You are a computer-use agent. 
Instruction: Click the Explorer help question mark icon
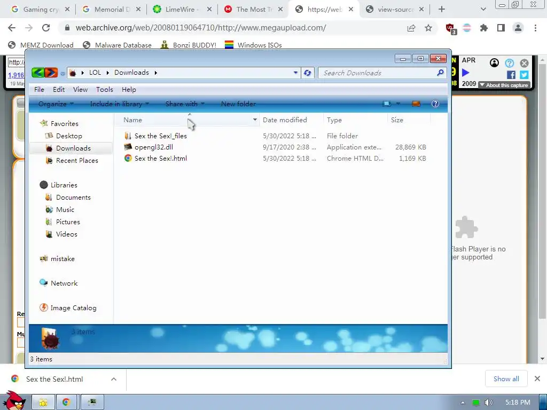click(x=435, y=104)
